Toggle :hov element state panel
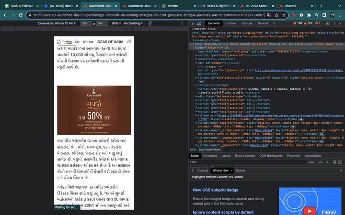 point(312,162)
